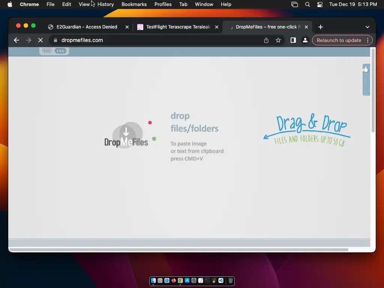This screenshot has width=384, height=288.
Task: Open the Window menu
Action: click(x=204, y=4)
